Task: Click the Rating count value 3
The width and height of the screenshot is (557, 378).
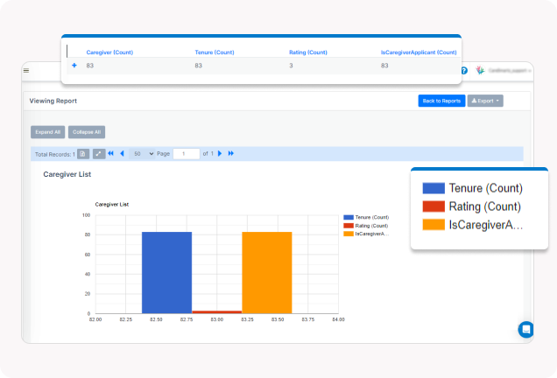Action: [291, 66]
